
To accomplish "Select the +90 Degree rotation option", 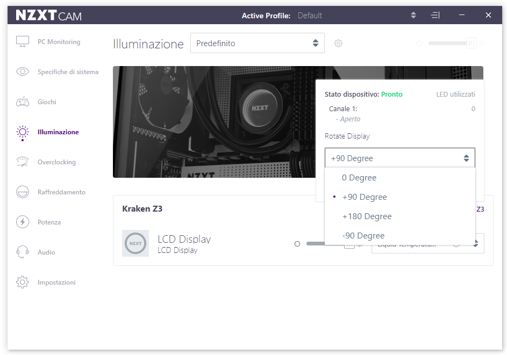I will coord(400,197).
